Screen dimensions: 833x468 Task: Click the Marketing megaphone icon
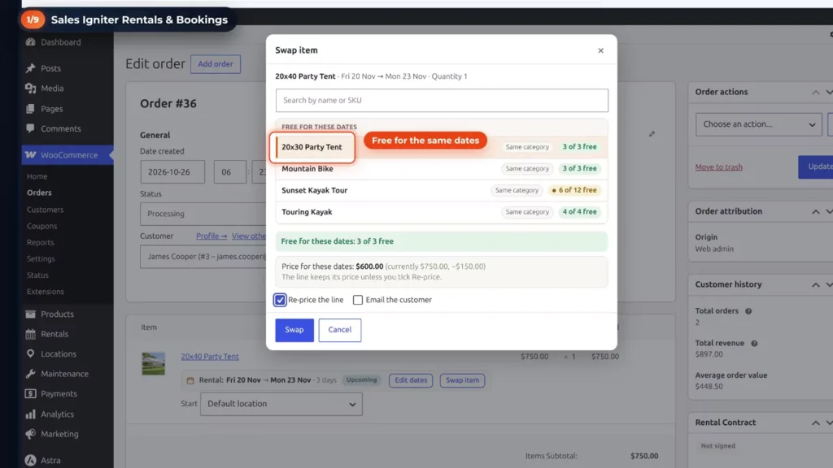(31, 434)
